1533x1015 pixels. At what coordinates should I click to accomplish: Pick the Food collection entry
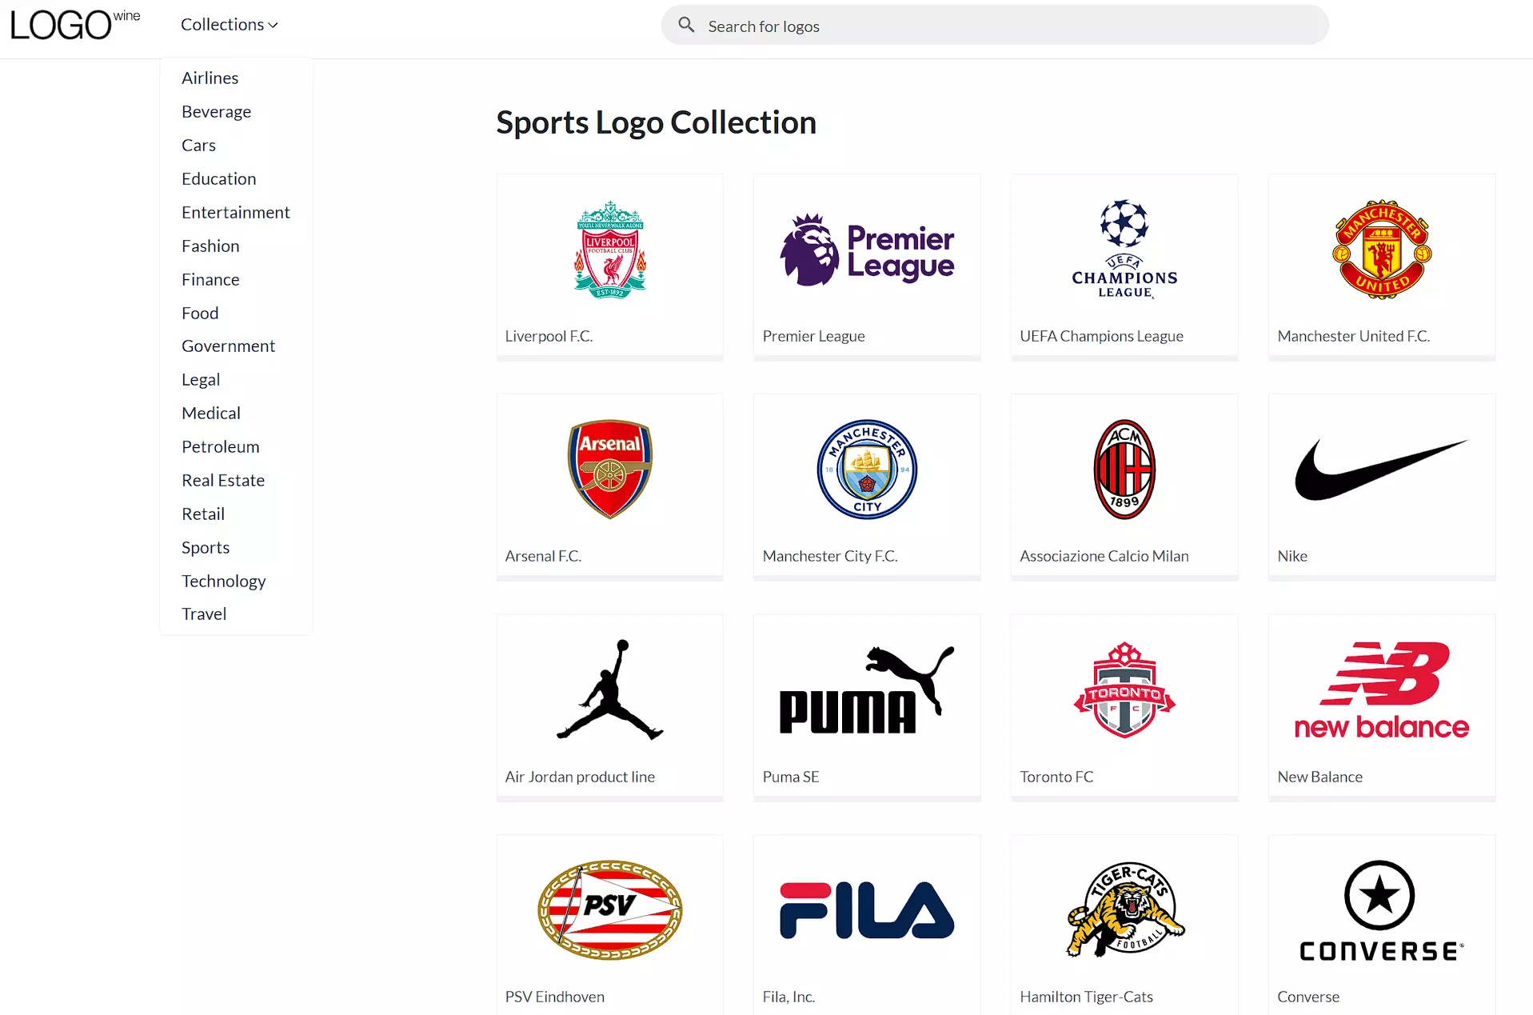(200, 313)
